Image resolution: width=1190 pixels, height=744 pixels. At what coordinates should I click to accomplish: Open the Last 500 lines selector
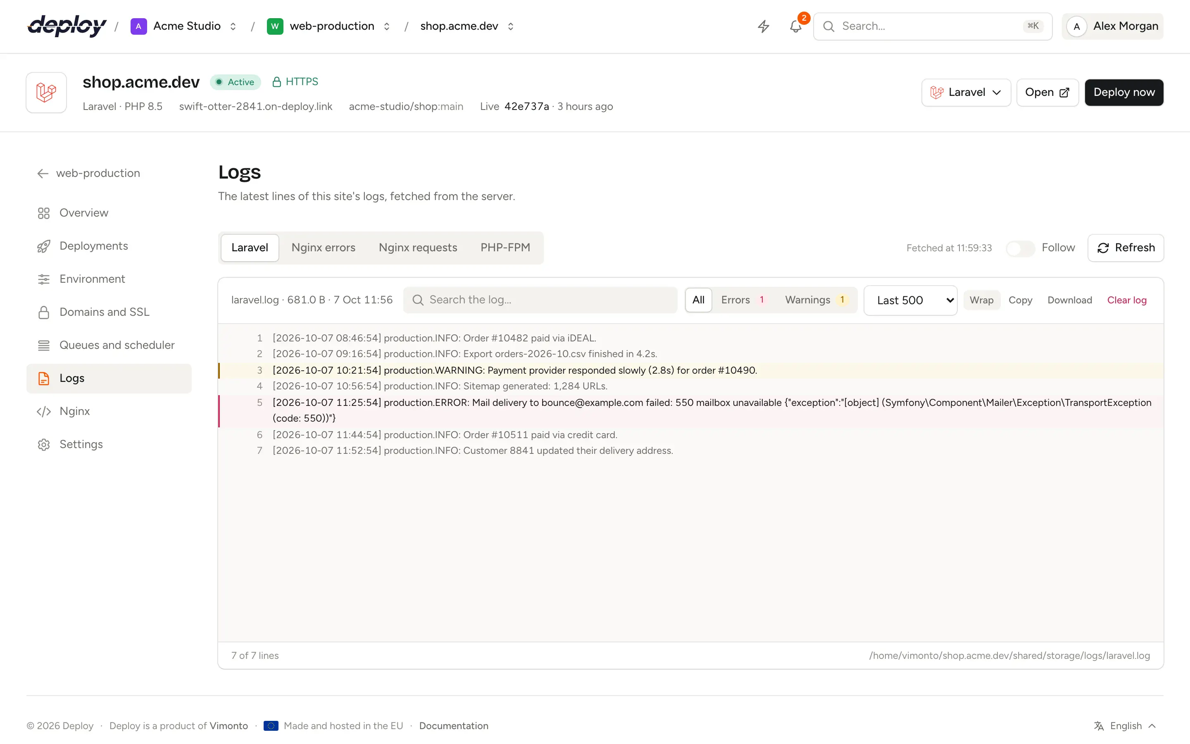(910, 300)
